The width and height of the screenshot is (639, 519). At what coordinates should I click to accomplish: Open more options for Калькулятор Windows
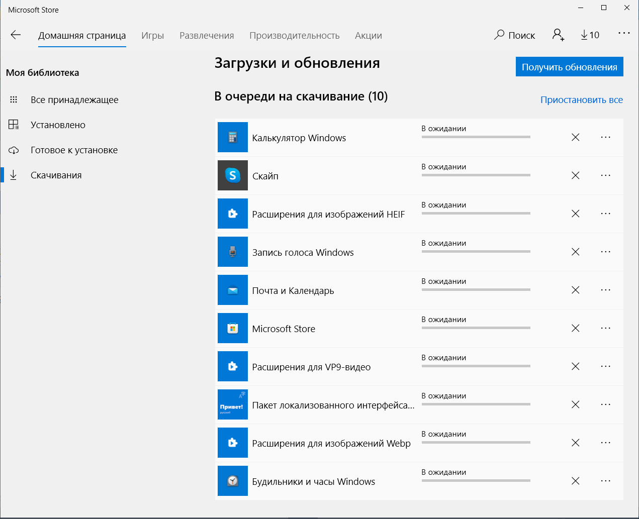606,137
